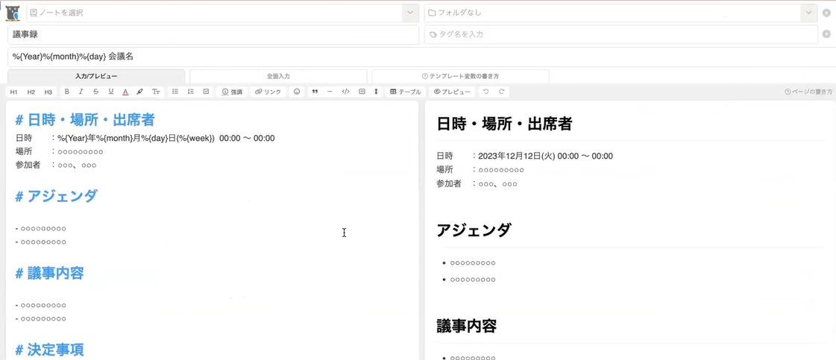Screen dimensions: 836x360
Task: Open テンプレート変数の書き方 tab
Action: [x=461, y=76]
